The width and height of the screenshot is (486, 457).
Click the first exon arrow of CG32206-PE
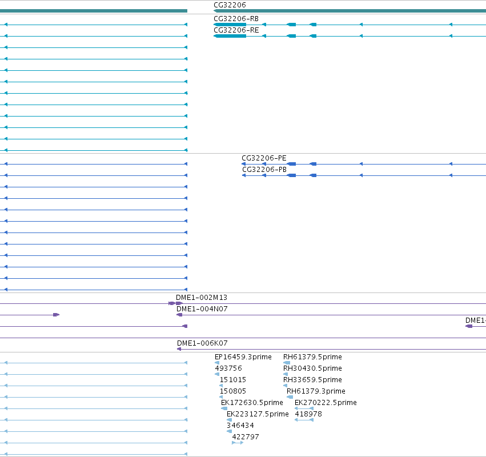(244, 164)
